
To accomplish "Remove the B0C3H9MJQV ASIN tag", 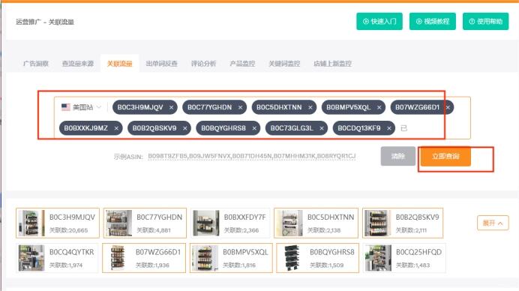I will pos(171,107).
